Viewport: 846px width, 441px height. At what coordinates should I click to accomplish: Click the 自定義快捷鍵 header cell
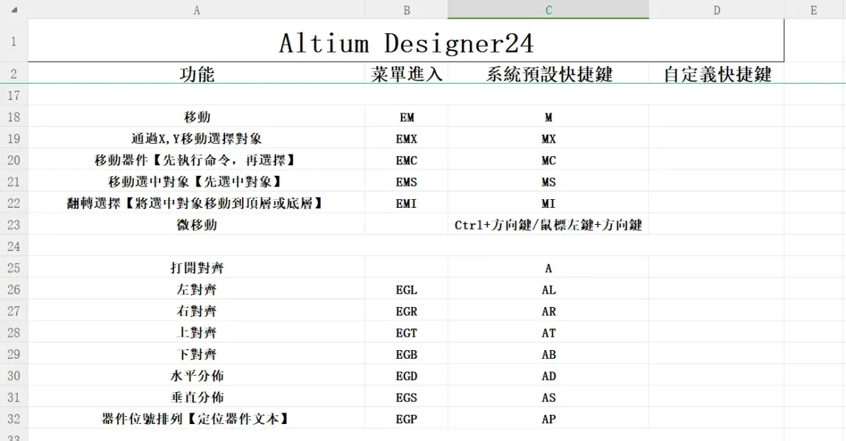coord(717,73)
